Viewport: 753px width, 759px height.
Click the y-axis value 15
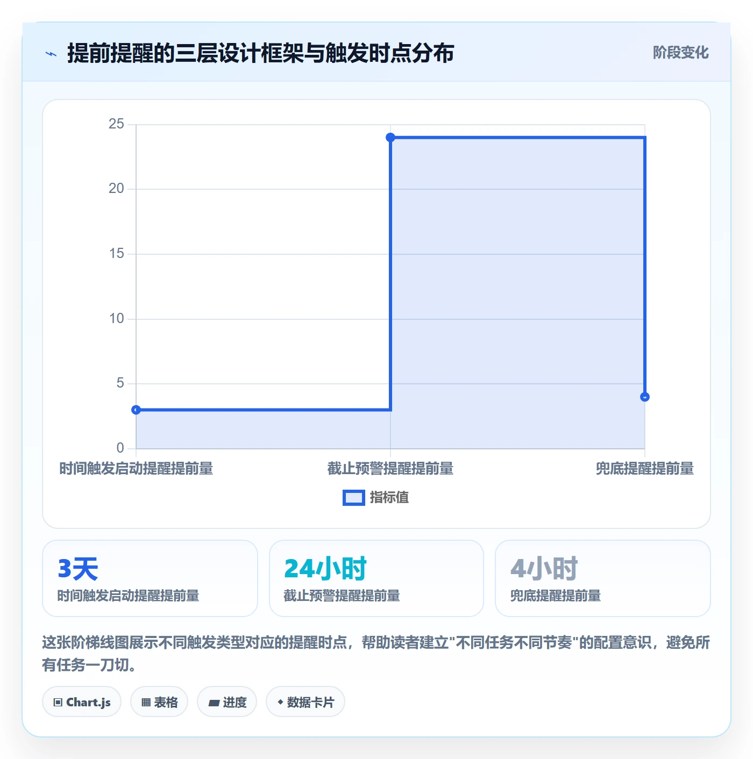116,254
